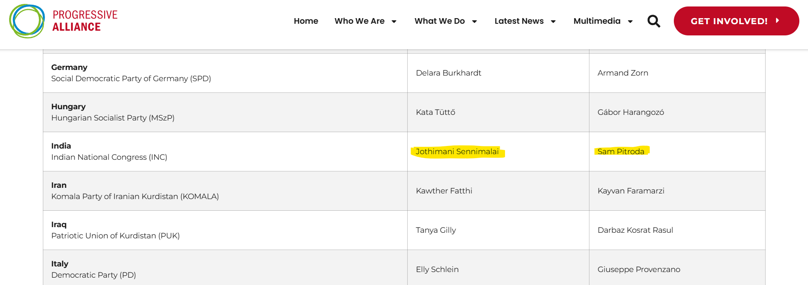
Task: Click the Indian National Congress (INC) text
Action: [109, 157]
